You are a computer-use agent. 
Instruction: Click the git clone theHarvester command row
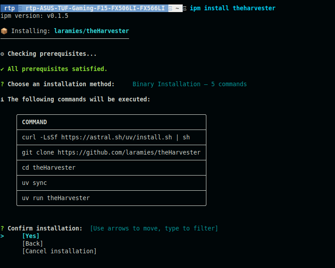[x=111, y=153]
